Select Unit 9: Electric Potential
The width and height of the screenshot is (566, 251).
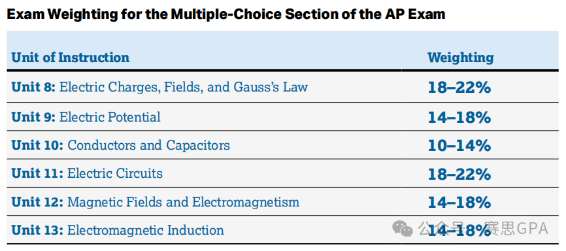(x=86, y=117)
